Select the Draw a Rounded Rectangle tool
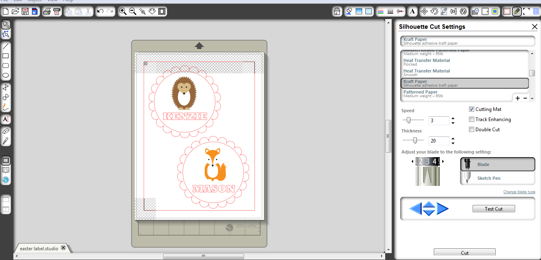Screen dimensions: 541x260 click(6, 66)
